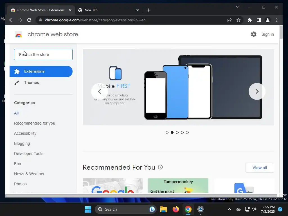Viewport: 288px width, 216px height.
Task: Show the next carousel slide
Action: pos(257,91)
